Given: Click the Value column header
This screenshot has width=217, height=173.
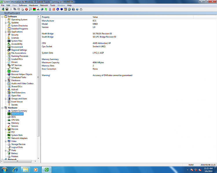Looking at the screenshot, I should [142, 17].
